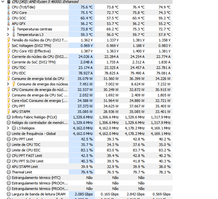Click the CPU chip icon in header row
The height and width of the screenshot is (199, 218).
(9, 2)
